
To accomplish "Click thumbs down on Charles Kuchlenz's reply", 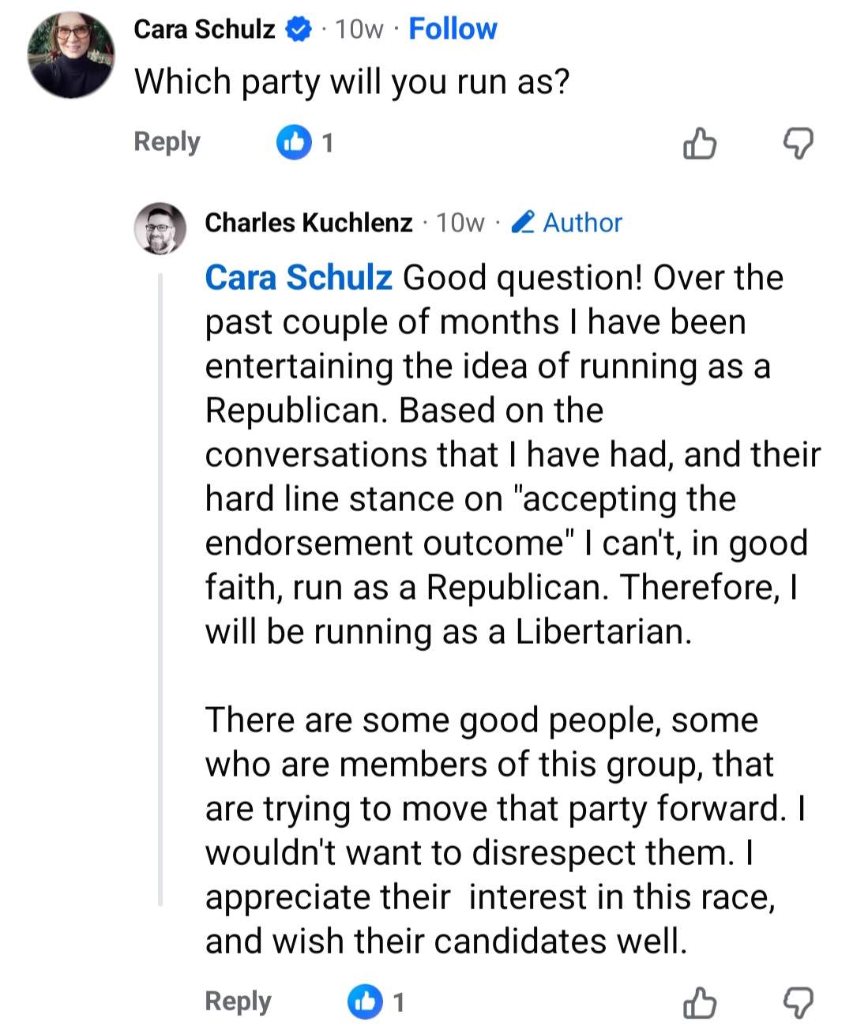I will pos(798,1003).
